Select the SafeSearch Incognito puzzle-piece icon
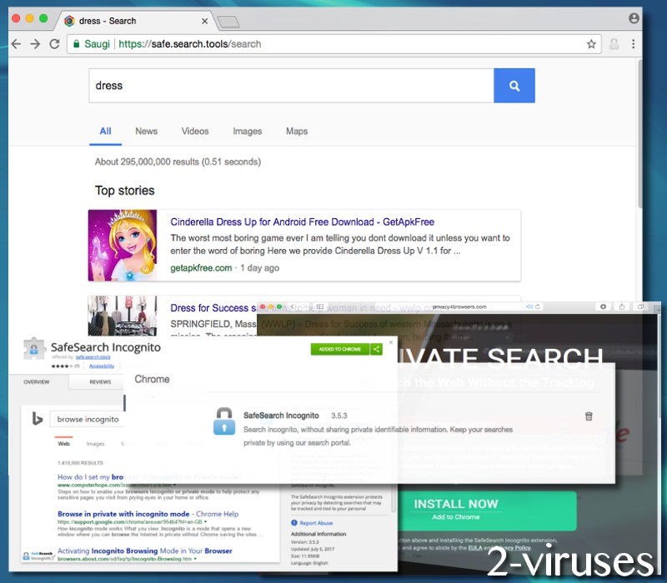The image size is (667, 583). [x=33, y=347]
